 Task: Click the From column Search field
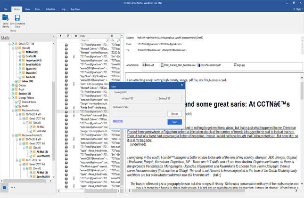coord(93,40)
